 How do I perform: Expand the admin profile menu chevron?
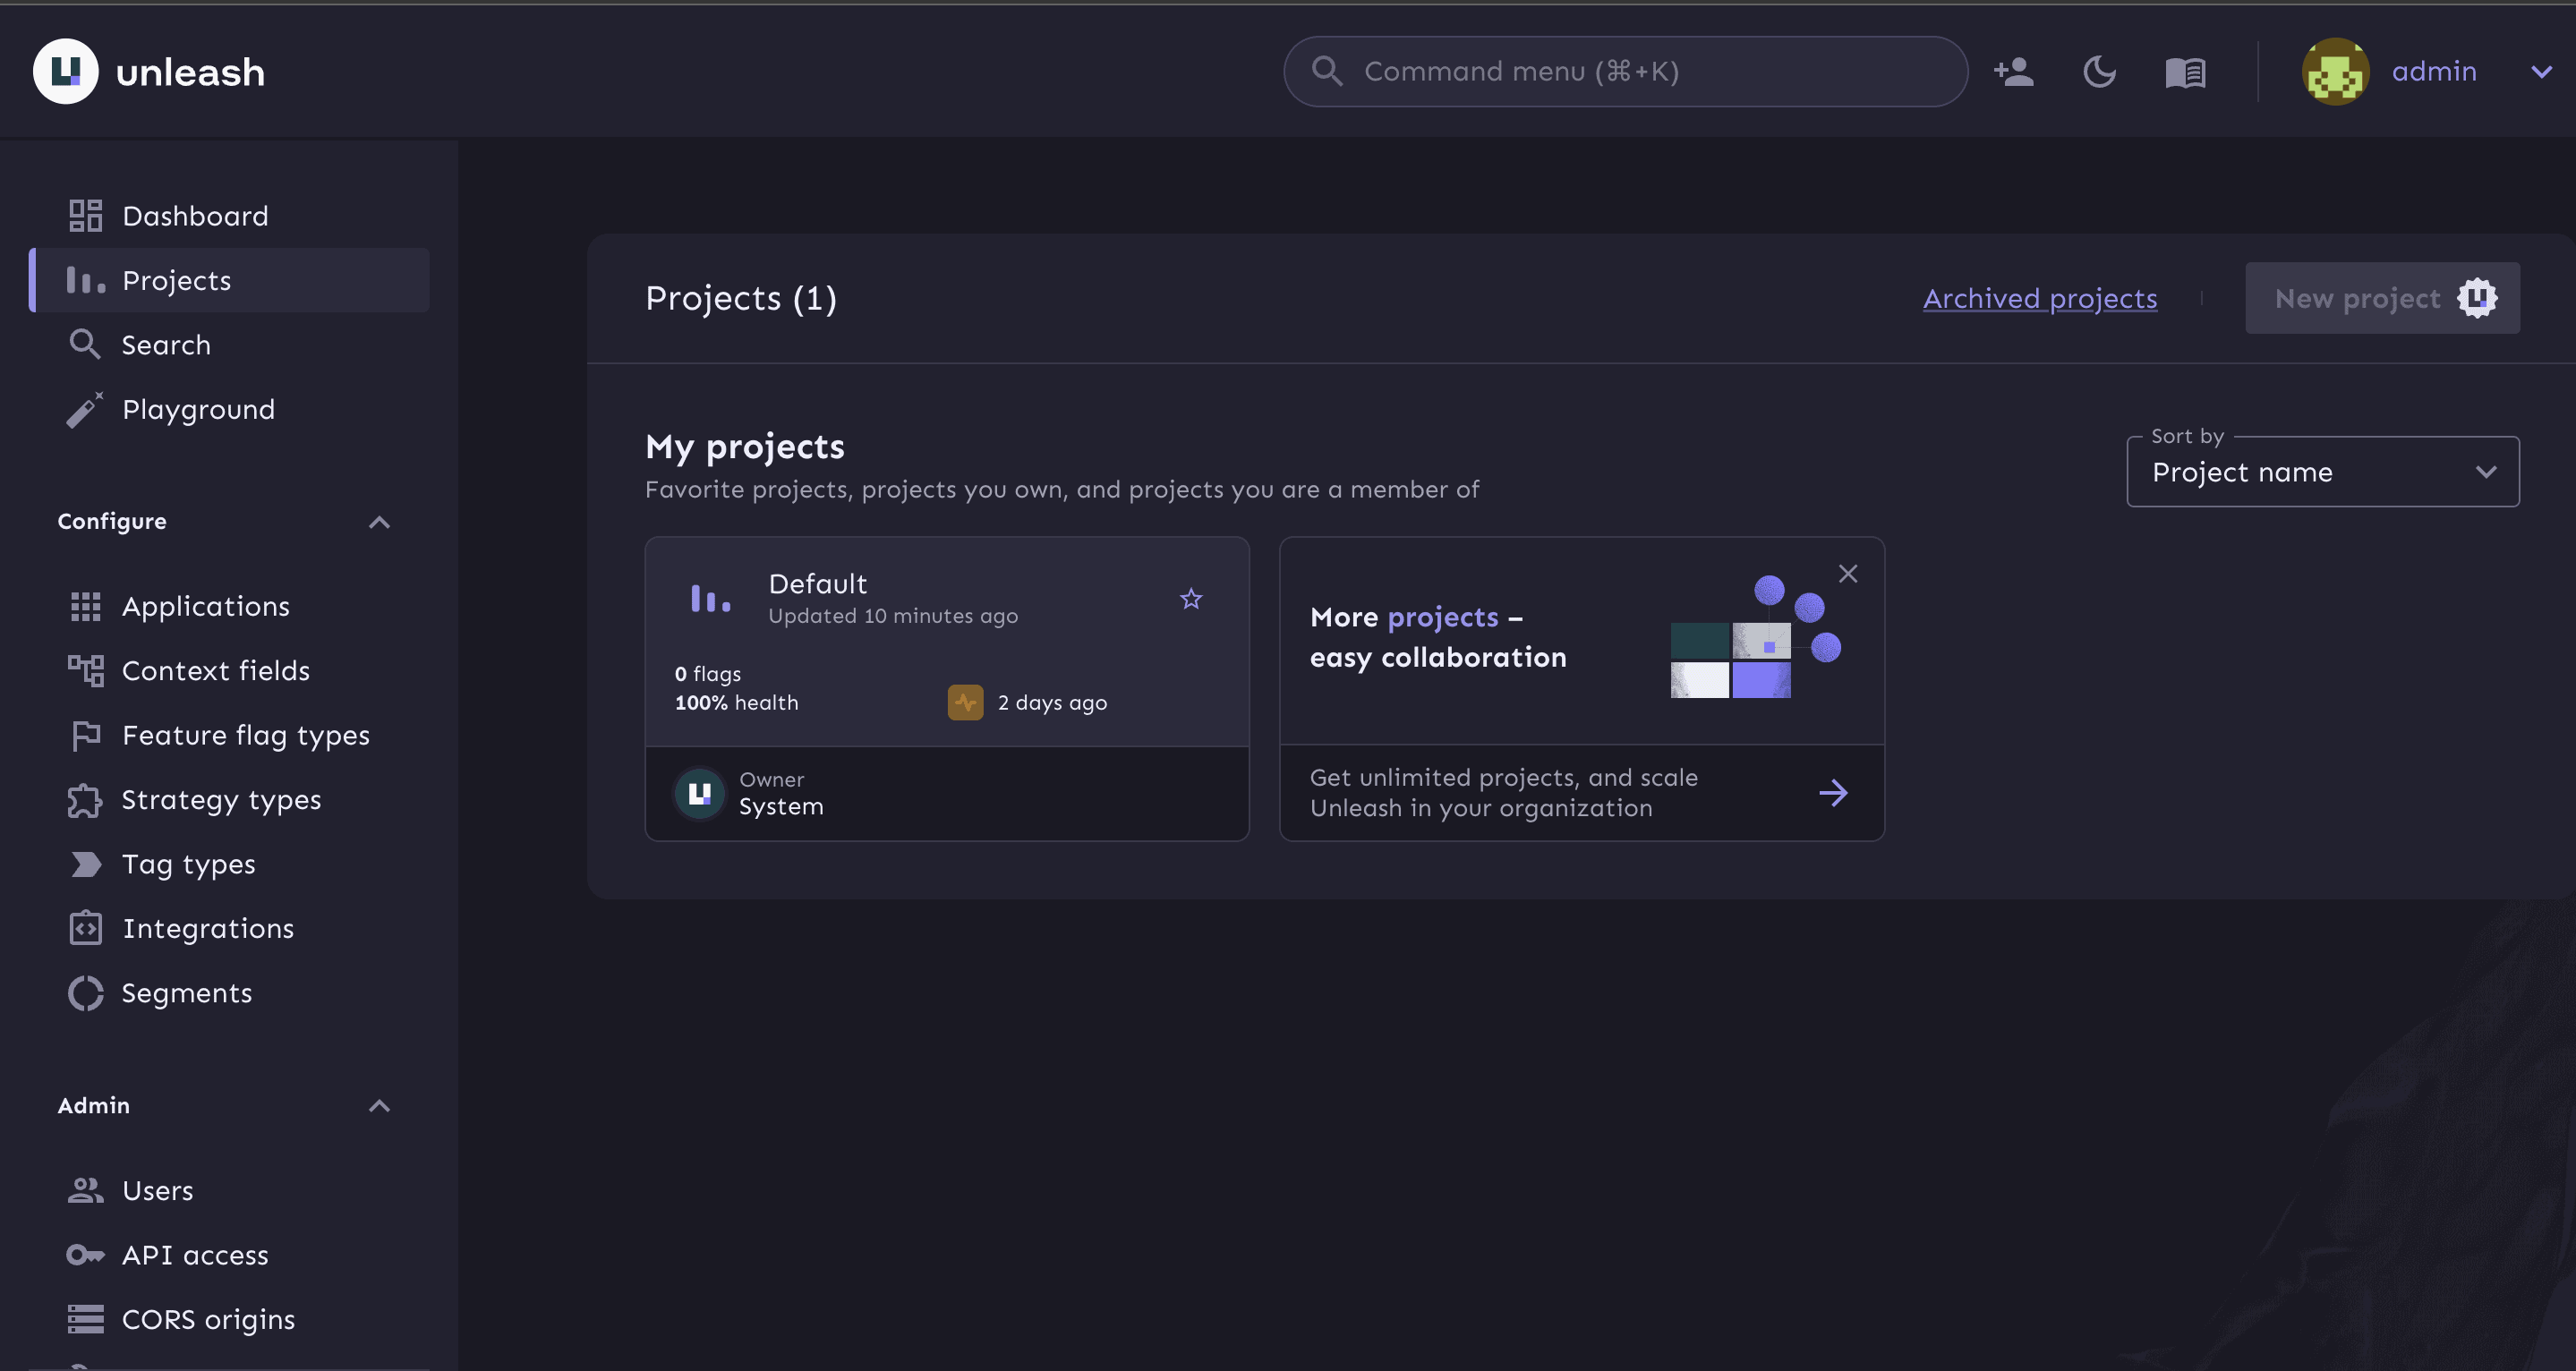pyautogui.click(x=2540, y=72)
